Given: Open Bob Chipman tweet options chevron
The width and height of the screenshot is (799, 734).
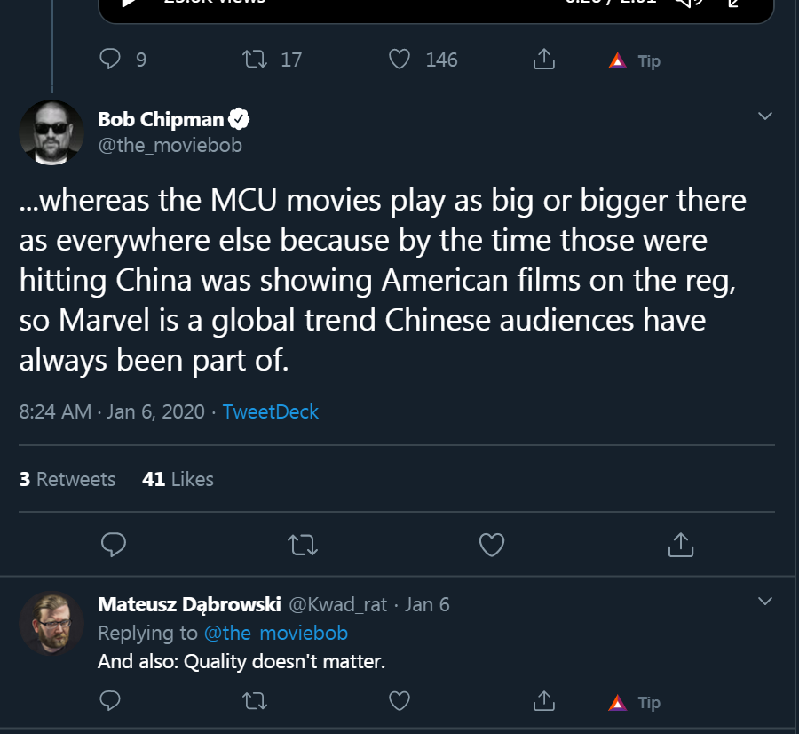Looking at the screenshot, I should (765, 116).
